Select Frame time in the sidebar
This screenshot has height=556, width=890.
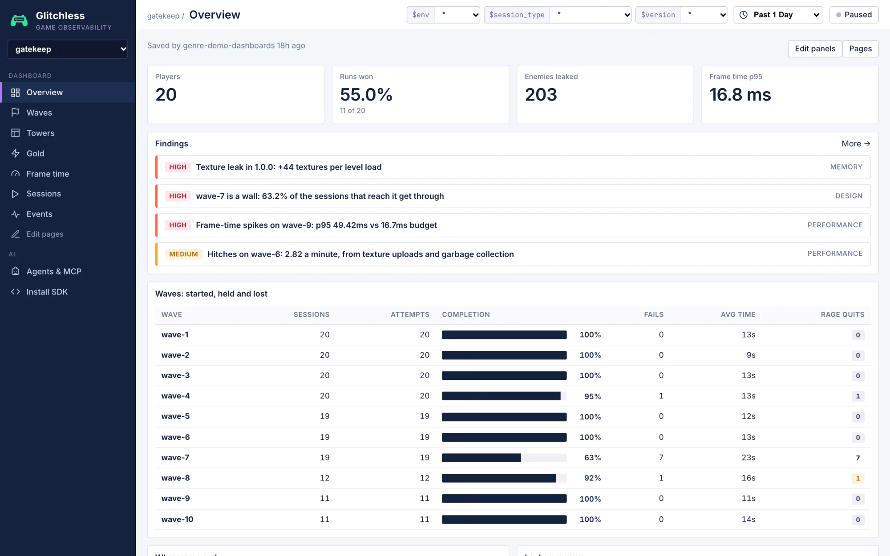tap(68, 174)
